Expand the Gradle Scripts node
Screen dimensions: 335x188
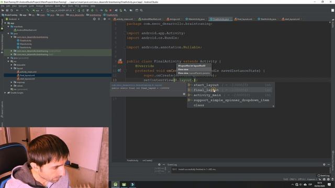[5, 93]
